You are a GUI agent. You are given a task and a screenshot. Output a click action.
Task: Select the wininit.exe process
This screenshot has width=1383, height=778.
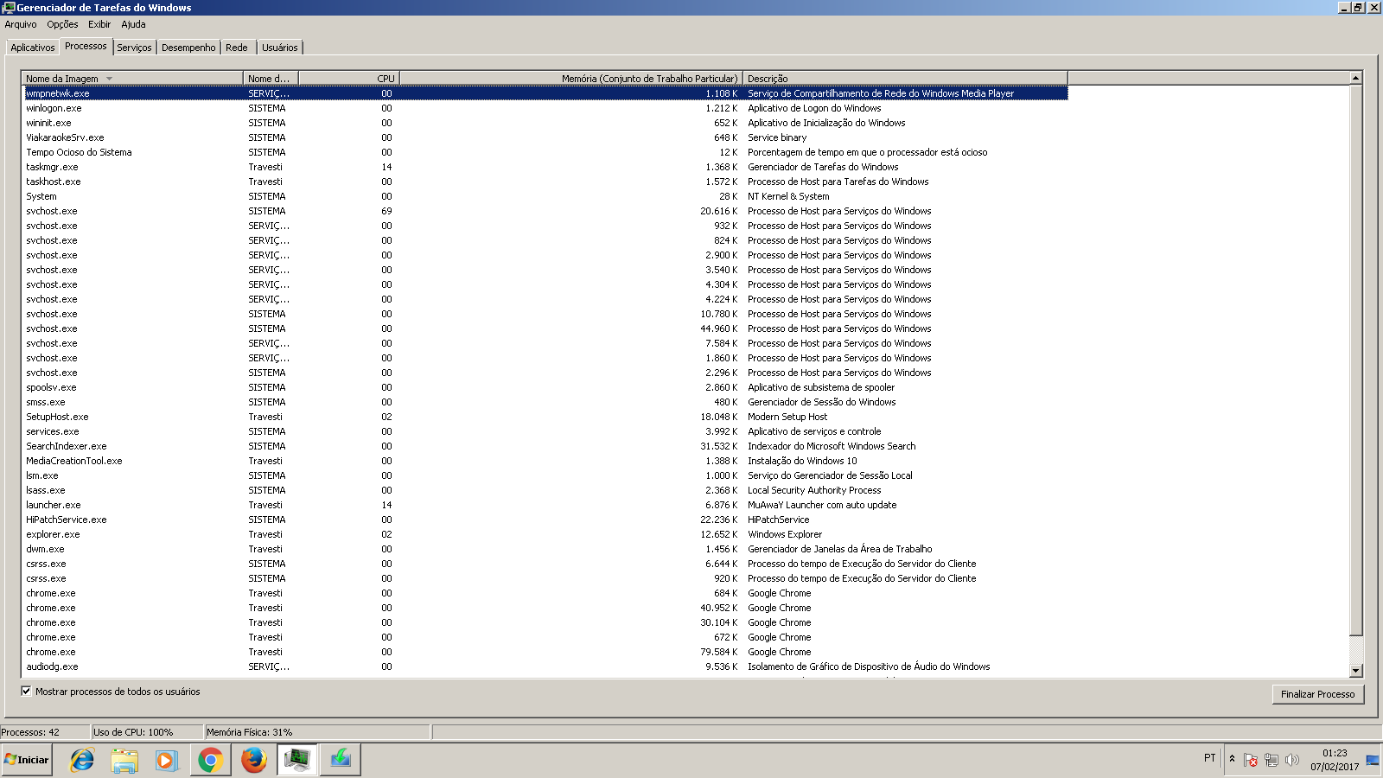[545, 123]
